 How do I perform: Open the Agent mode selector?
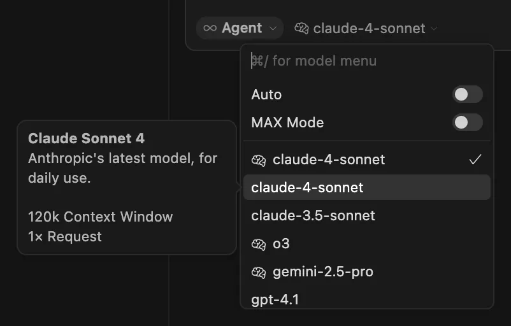(240, 28)
